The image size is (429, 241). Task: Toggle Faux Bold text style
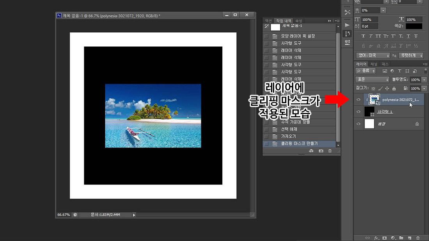(x=363, y=36)
